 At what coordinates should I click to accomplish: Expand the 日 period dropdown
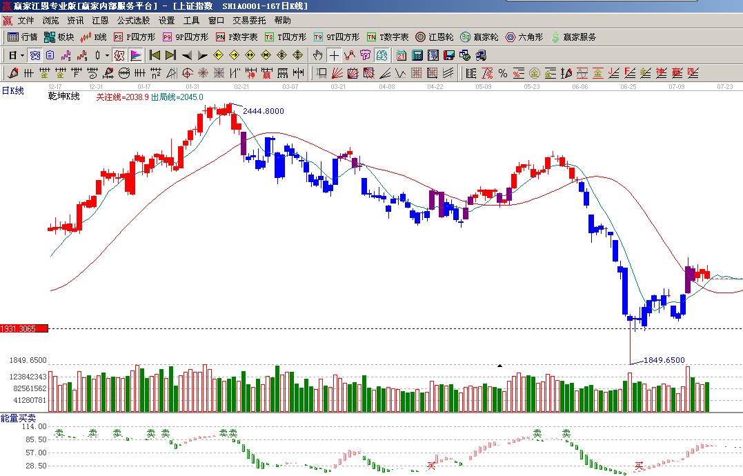(22, 55)
